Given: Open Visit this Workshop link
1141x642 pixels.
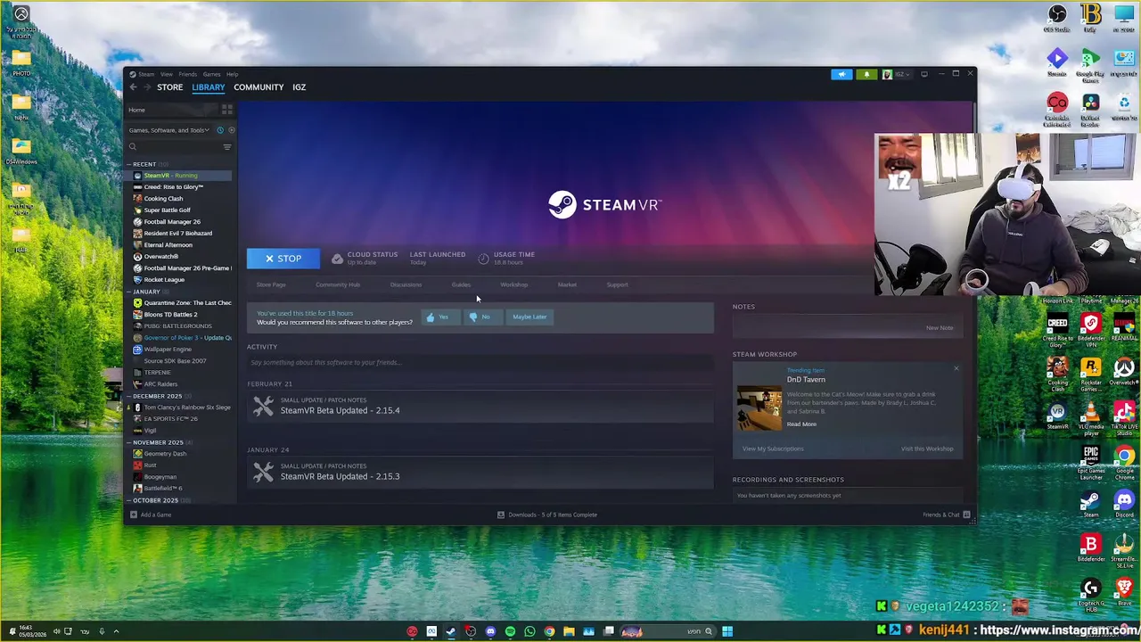Looking at the screenshot, I should tap(927, 449).
